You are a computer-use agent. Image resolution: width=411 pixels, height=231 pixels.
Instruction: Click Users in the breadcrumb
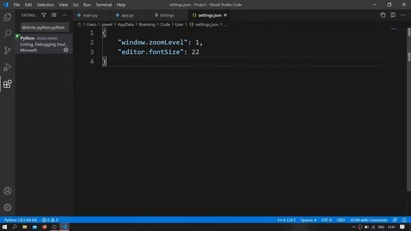[x=91, y=24]
